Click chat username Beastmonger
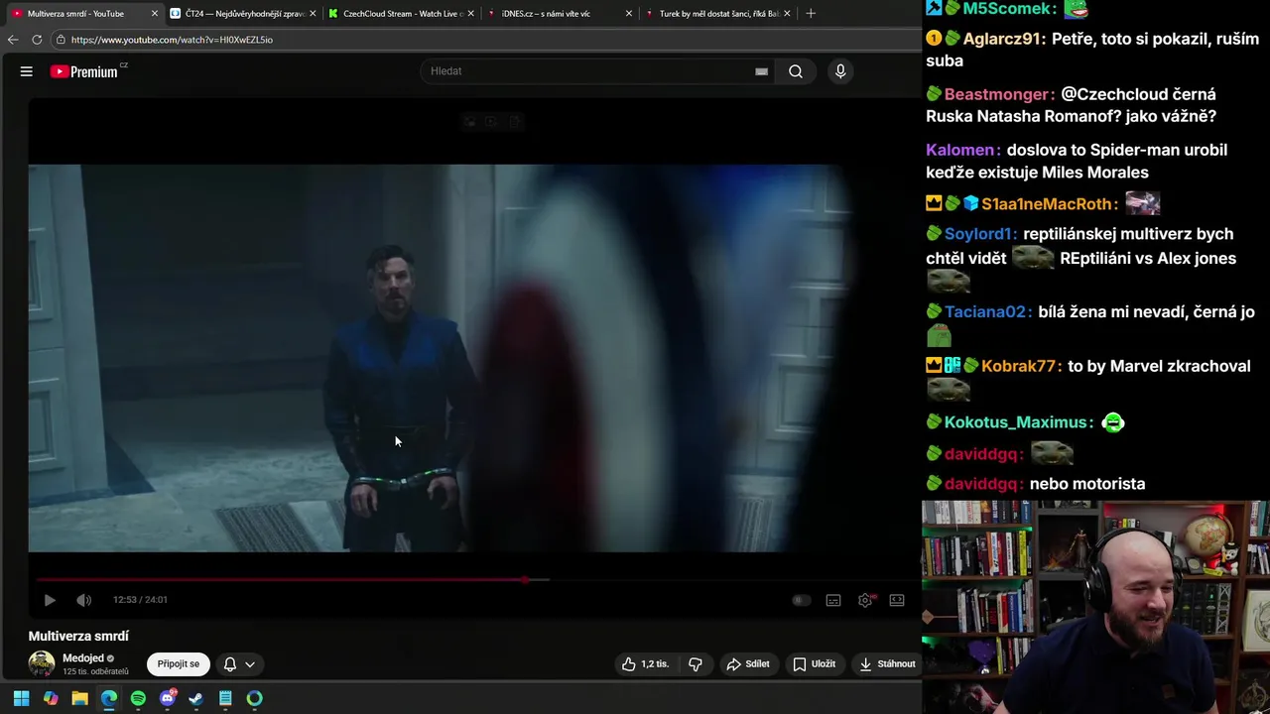 click(997, 94)
